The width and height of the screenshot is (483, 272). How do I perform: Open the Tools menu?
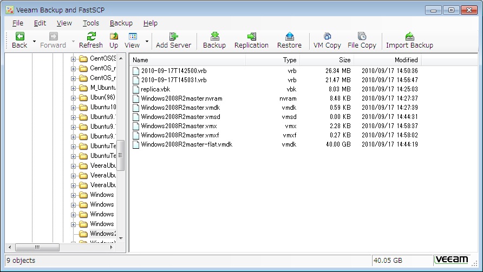pos(91,23)
